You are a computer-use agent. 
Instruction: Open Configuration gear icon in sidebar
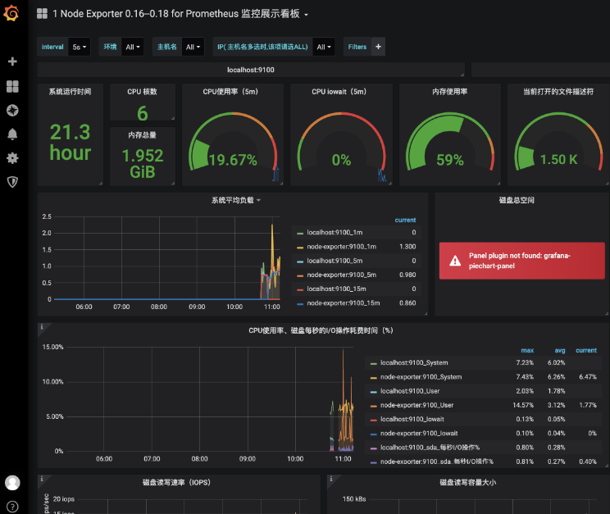tap(12, 158)
